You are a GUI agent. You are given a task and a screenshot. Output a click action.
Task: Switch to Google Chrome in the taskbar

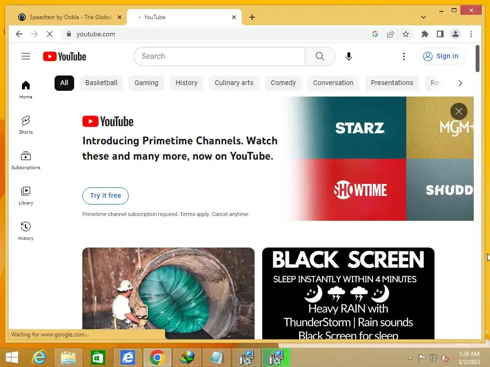157,357
